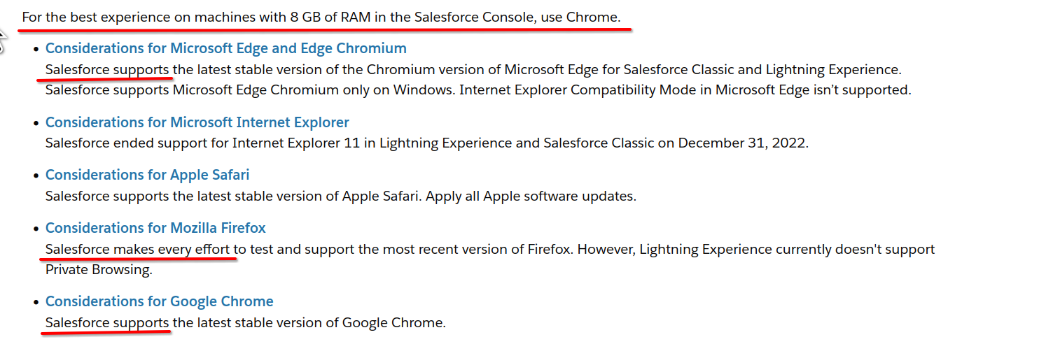Click the bullet point before Mozilla Firefox link

tap(37, 229)
